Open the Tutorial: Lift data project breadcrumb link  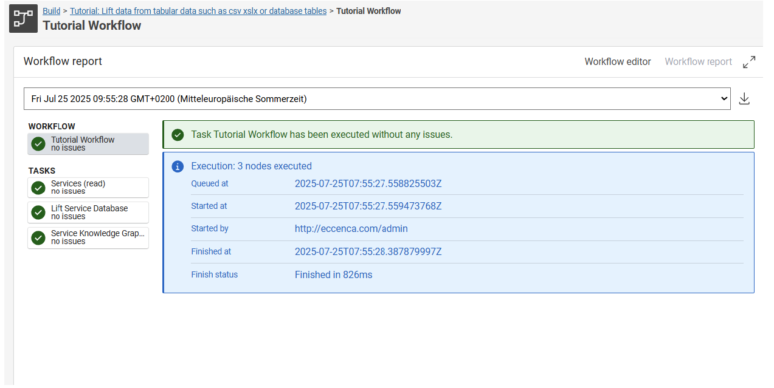(x=198, y=11)
